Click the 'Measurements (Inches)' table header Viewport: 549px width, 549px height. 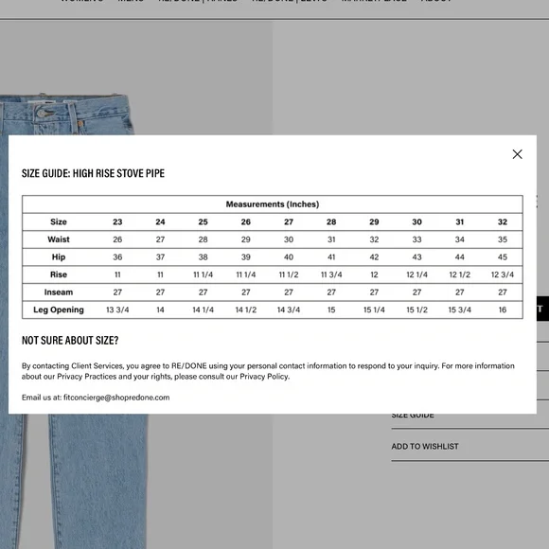[273, 204]
